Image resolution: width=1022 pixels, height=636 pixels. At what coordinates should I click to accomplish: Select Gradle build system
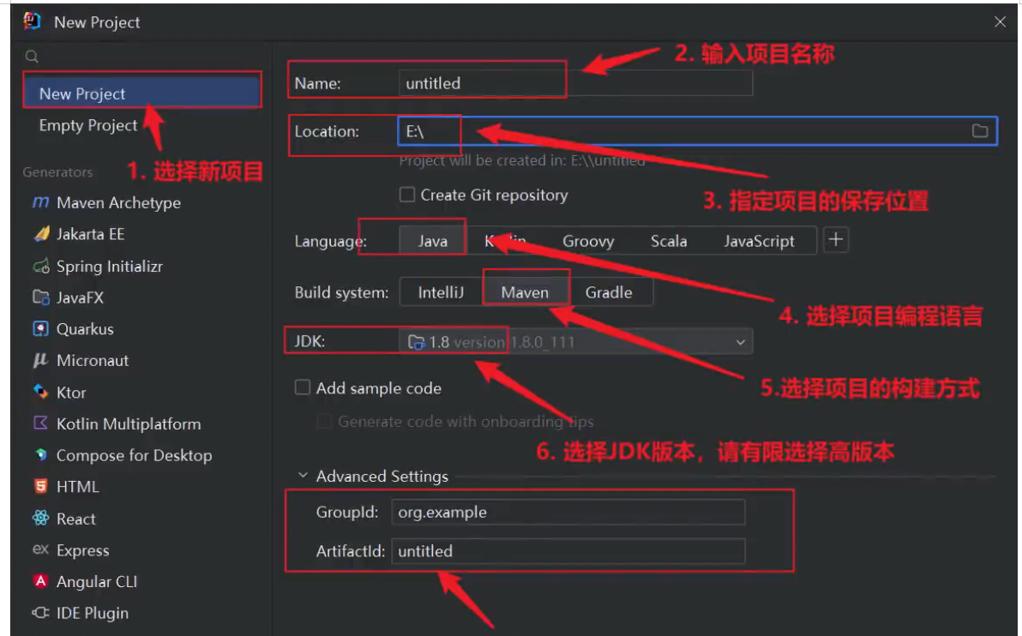coord(609,292)
